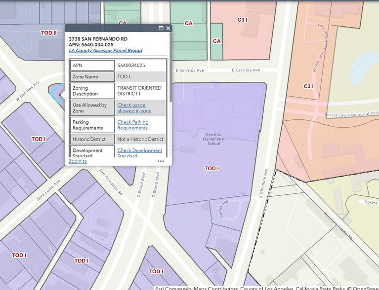This screenshot has width=379, height=290.
Task: Click Historic District row label
Action: tap(92, 139)
